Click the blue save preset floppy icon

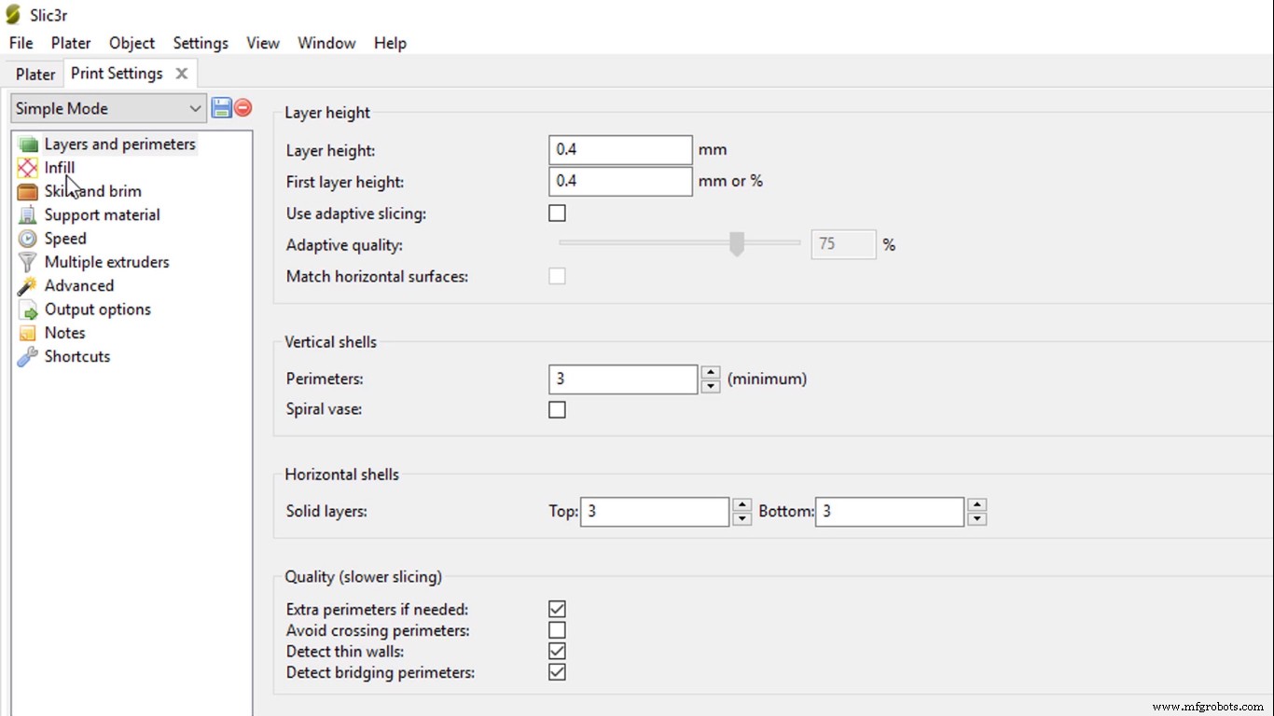click(222, 108)
